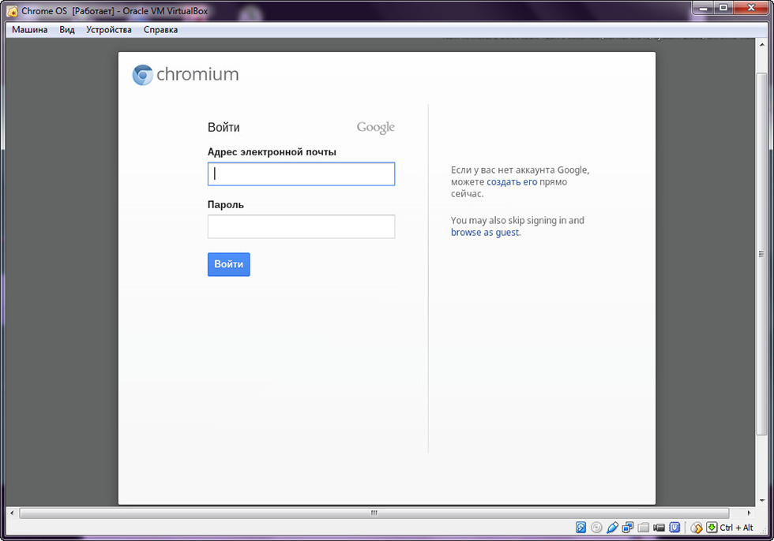The height and width of the screenshot is (541, 774).
Task: Open the USB devices status icon
Action: tap(612, 528)
